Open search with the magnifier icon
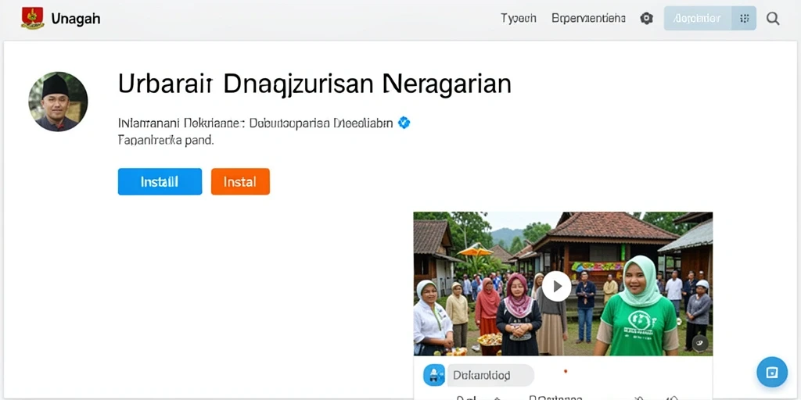 pos(773,19)
